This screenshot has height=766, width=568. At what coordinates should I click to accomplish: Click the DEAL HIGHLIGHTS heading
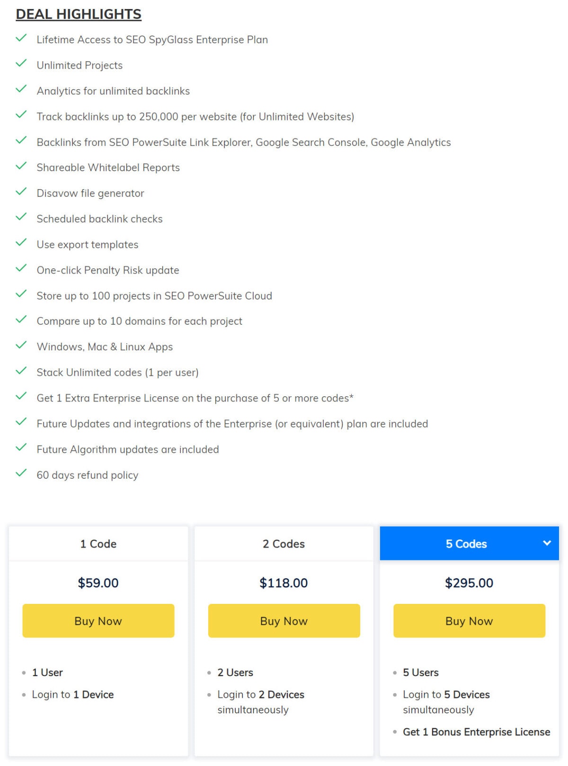[x=78, y=14]
